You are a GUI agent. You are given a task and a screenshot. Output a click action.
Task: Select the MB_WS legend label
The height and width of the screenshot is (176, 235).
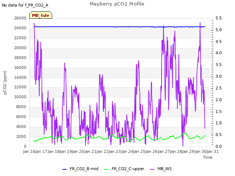164,169
